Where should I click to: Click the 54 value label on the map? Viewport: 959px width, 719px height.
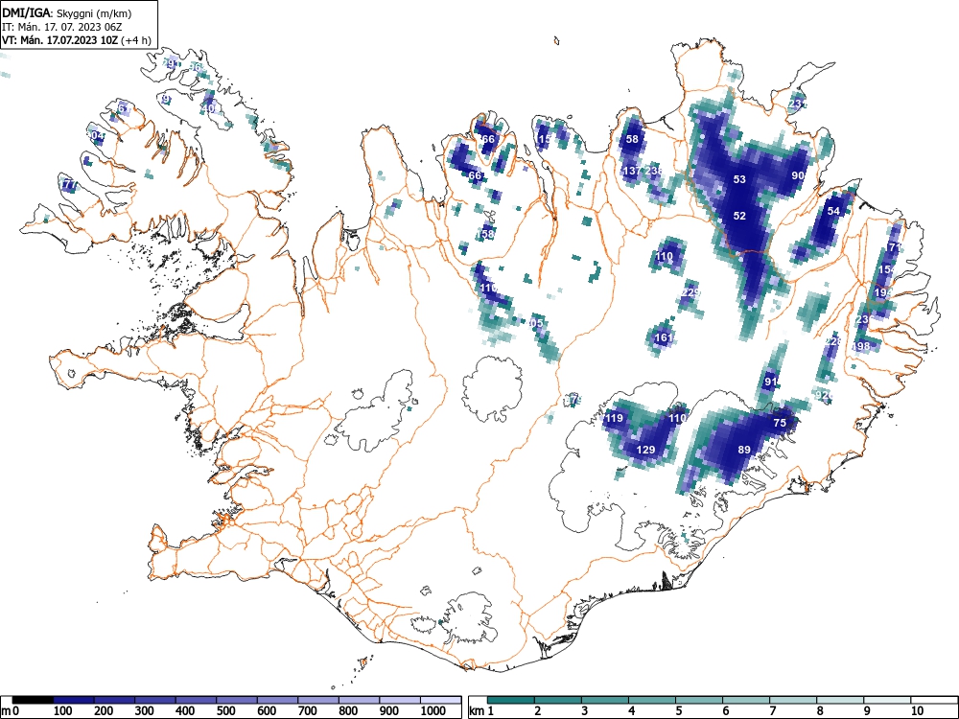pos(833,211)
